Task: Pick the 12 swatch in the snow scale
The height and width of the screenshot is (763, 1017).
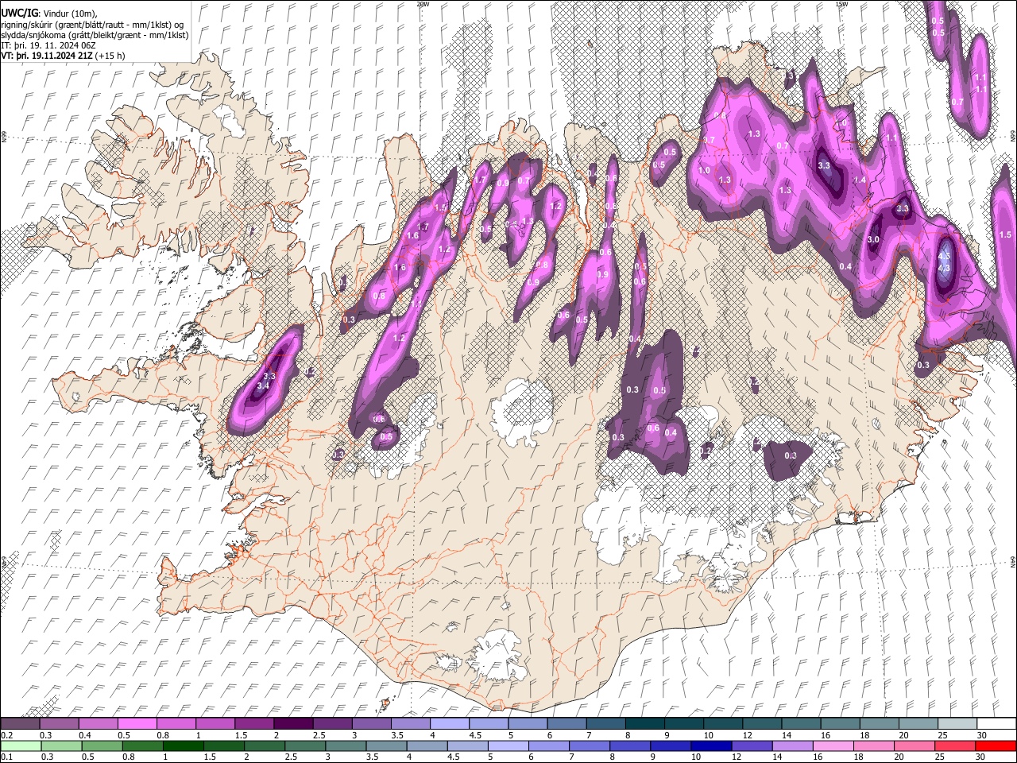Action: click(761, 723)
